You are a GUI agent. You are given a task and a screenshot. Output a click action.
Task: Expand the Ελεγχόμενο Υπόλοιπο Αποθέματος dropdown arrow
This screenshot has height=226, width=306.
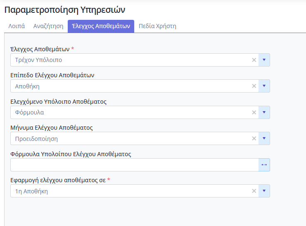pyautogui.click(x=264, y=112)
